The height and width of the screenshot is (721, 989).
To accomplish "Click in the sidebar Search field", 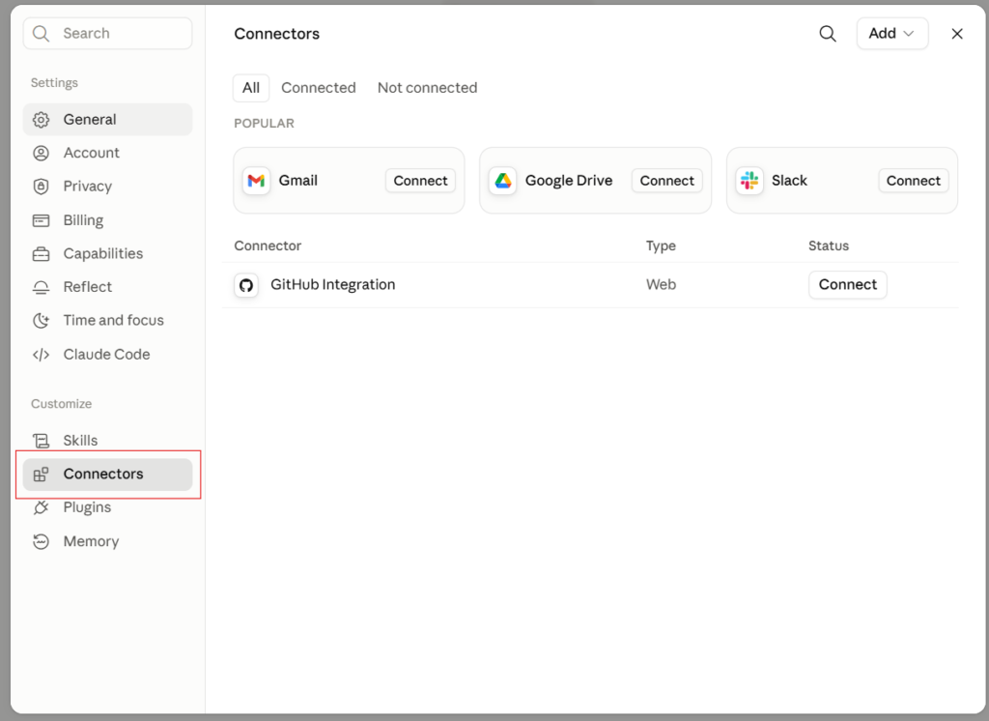I will (x=108, y=34).
